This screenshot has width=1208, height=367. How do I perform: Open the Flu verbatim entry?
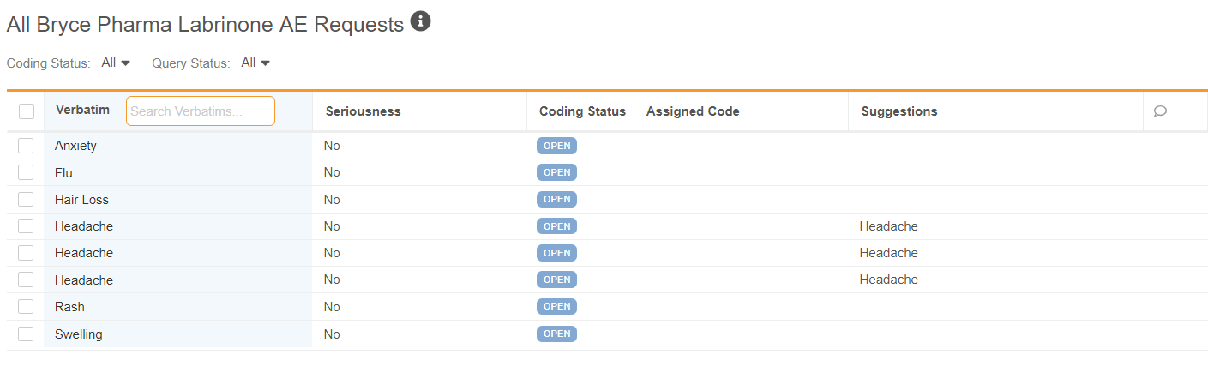click(x=63, y=173)
